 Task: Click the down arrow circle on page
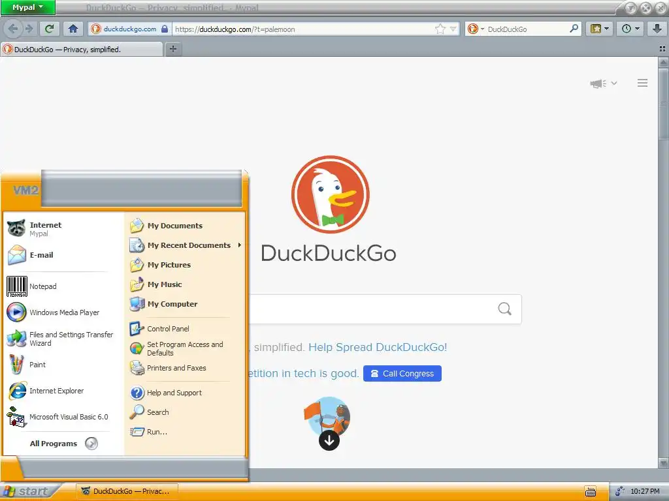click(329, 440)
